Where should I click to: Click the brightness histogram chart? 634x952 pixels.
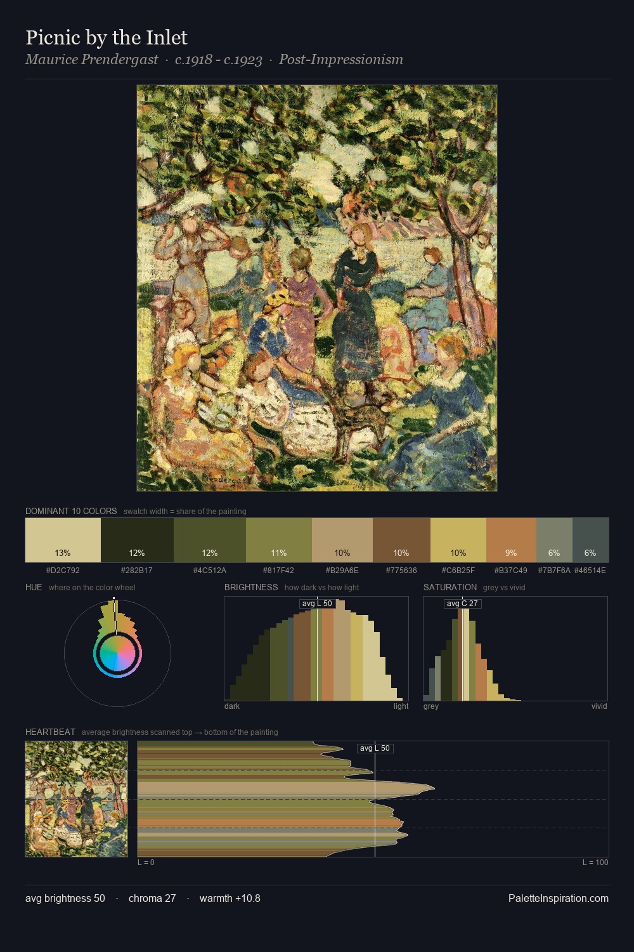317,649
